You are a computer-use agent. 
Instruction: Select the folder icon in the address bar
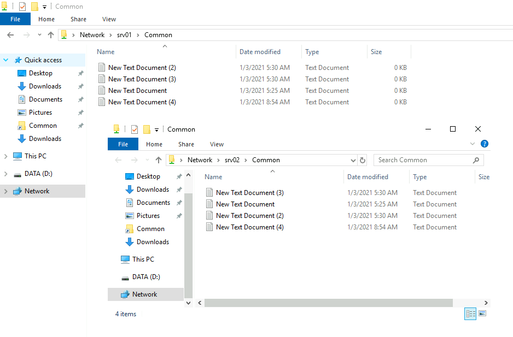65,34
